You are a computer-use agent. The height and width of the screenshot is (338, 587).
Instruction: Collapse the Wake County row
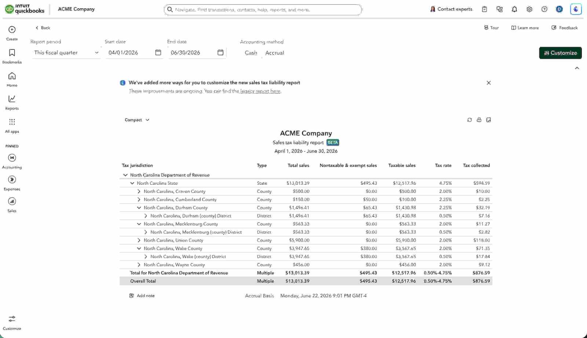click(139, 248)
